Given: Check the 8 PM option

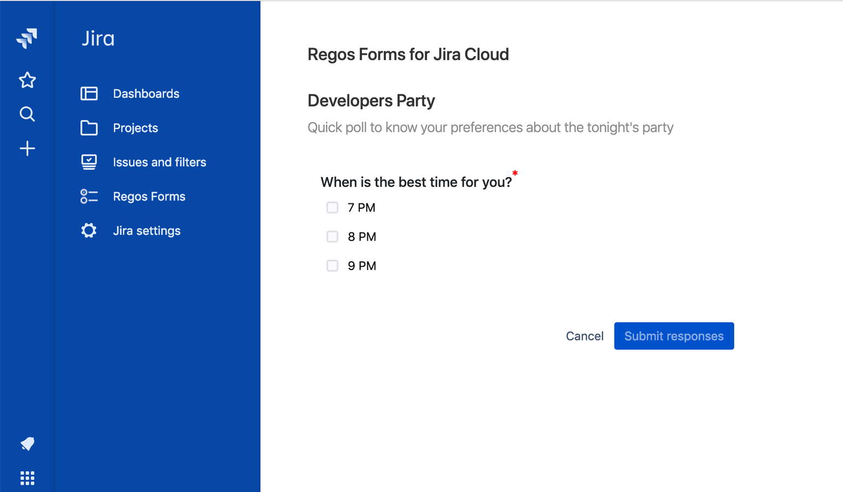Looking at the screenshot, I should tap(332, 236).
